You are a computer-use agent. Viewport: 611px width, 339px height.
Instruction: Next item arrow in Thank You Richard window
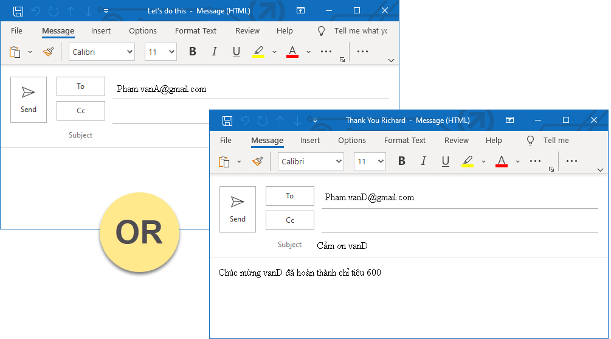pos(298,121)
